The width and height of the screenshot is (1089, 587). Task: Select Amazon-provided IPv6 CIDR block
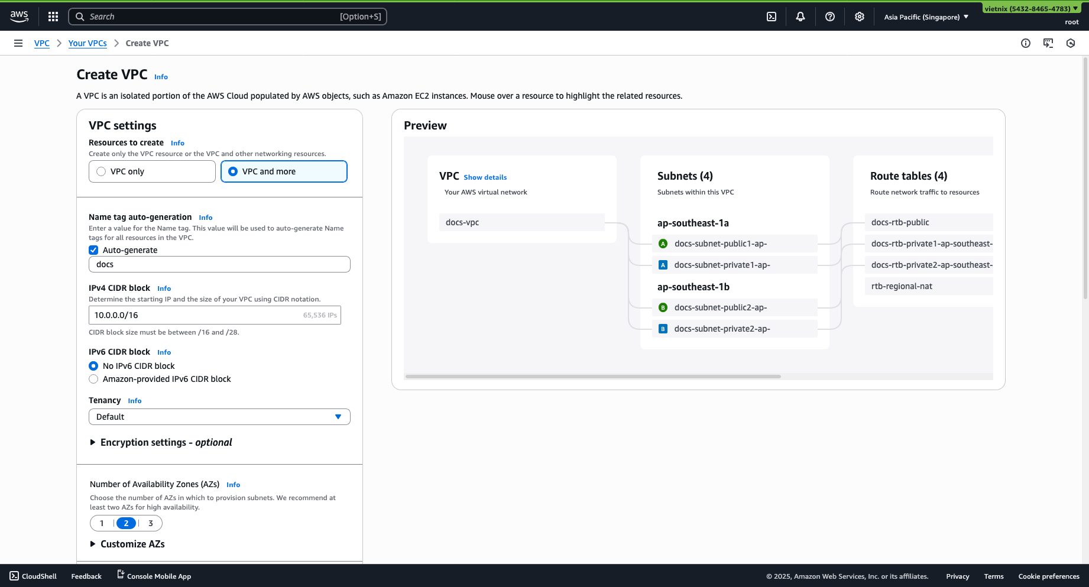93,378
